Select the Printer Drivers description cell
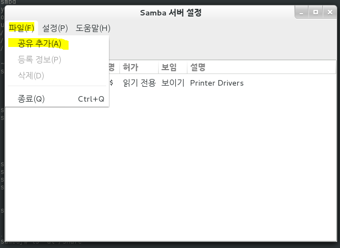340x248 pixels. 217,83
